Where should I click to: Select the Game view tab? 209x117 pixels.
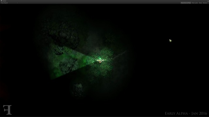point(4,1)
